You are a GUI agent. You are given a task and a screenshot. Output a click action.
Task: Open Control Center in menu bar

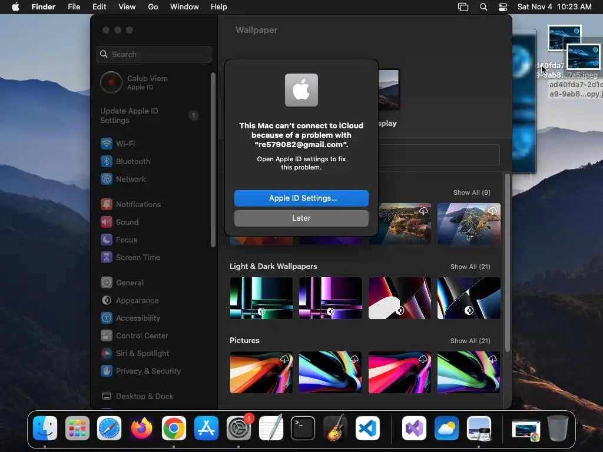coord(503,7)
